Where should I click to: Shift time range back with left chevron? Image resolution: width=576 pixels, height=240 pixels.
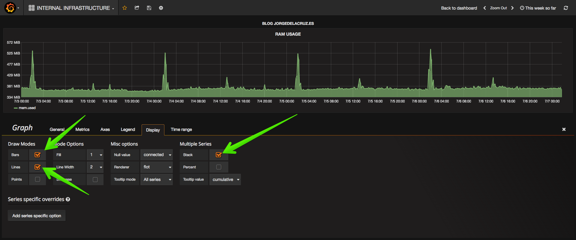pos(484,8)
